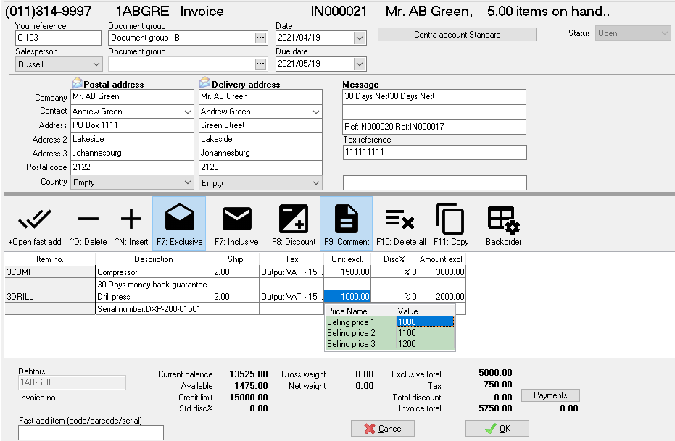Choose Selling price 3 from price list
This screenshot has height=441, width=675.
point(389,344)
